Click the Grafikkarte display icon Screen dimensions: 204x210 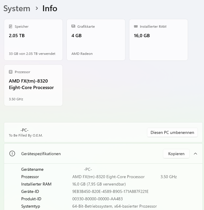(x=73, y=26)
